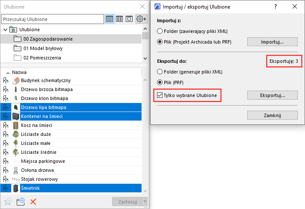
Task: Open the Zastosuj dropdown arrow
Action: (x=145, y=202)
